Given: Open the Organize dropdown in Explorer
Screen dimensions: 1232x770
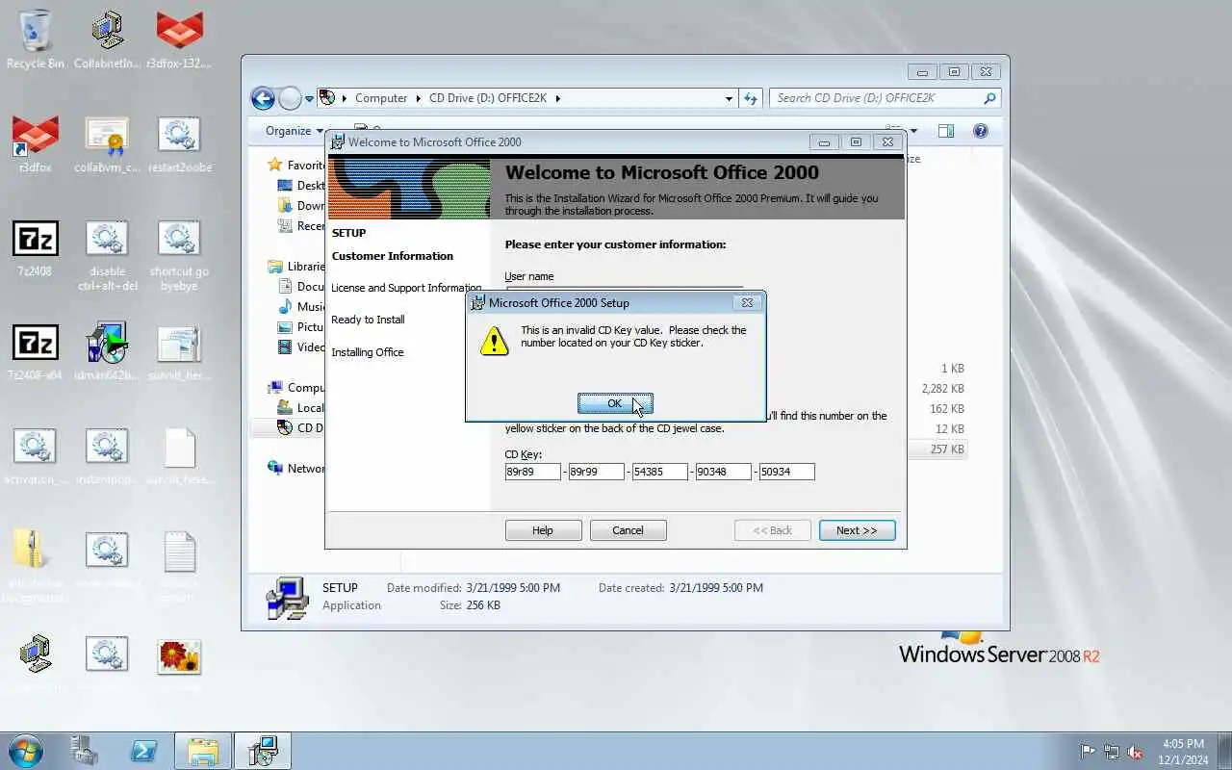Looking at the screenshot, I should (x=295, y=131).
